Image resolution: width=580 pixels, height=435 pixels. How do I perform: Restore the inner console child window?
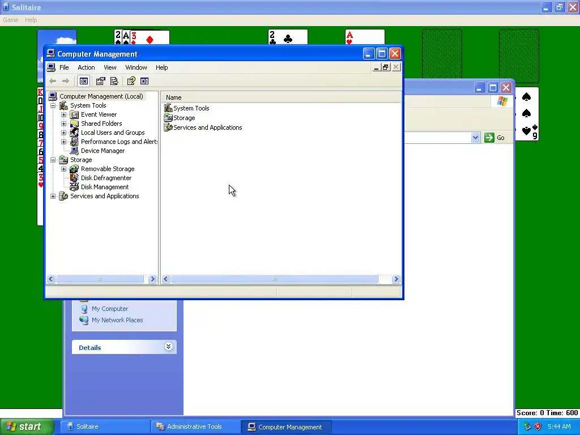click(386, 67)
